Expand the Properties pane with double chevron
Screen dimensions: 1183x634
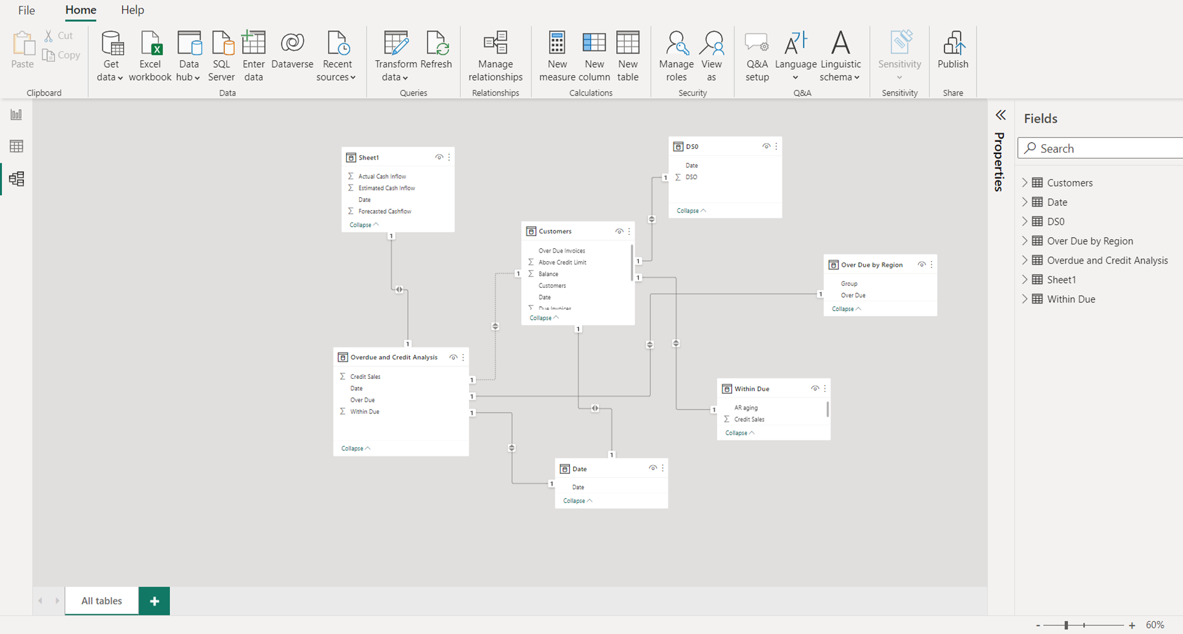(1001, 115)
